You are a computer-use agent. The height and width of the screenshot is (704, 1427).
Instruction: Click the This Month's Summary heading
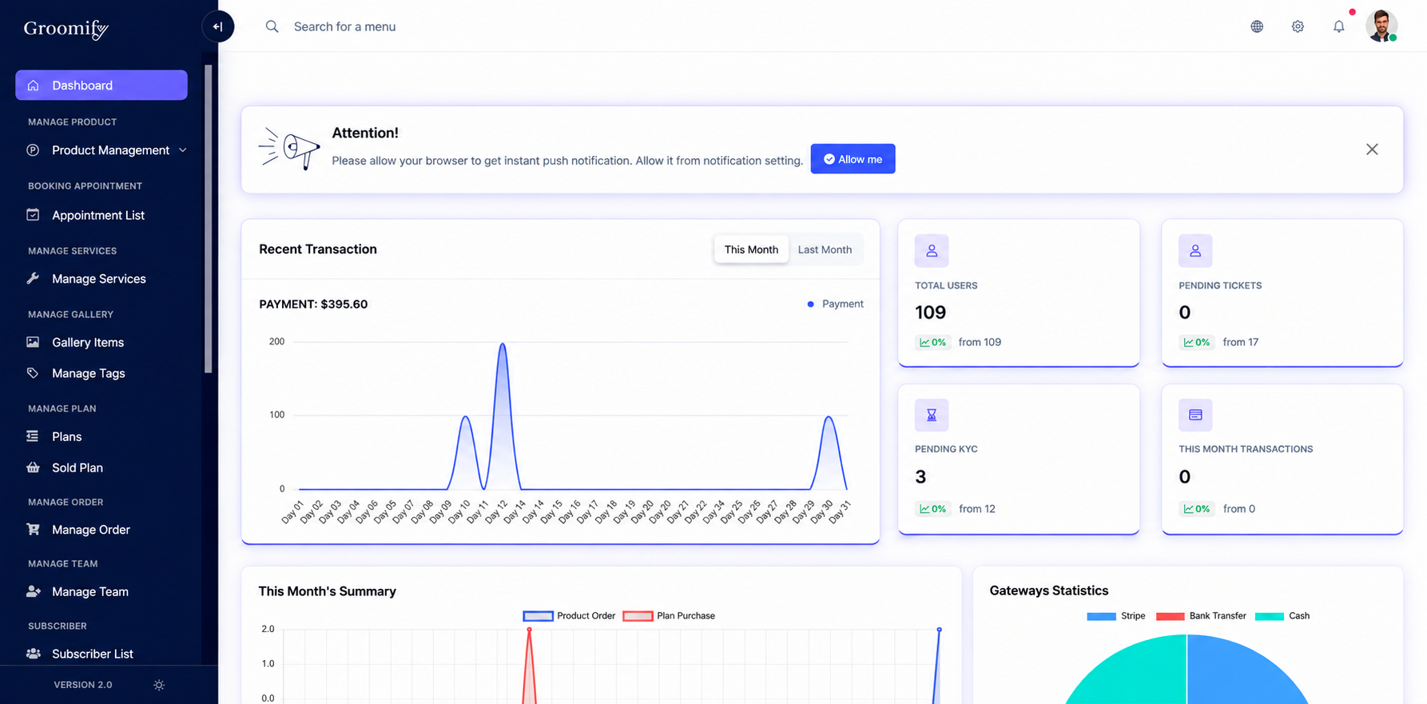tap(328, 591)
